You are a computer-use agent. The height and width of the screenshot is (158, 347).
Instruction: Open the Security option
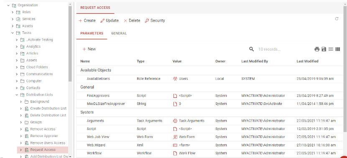tap(155, 20)
